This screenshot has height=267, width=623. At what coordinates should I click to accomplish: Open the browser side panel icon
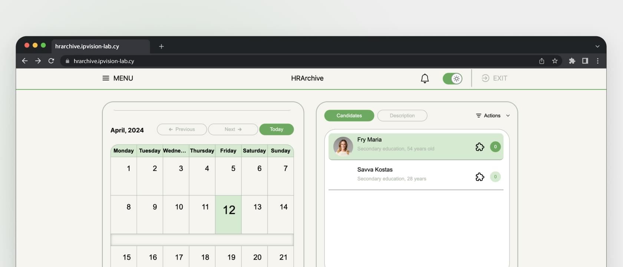585,61
